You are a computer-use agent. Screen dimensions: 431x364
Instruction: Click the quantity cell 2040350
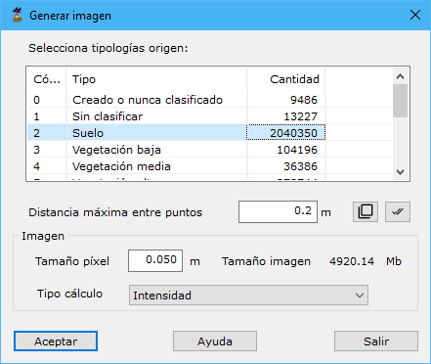click(286, 133)
